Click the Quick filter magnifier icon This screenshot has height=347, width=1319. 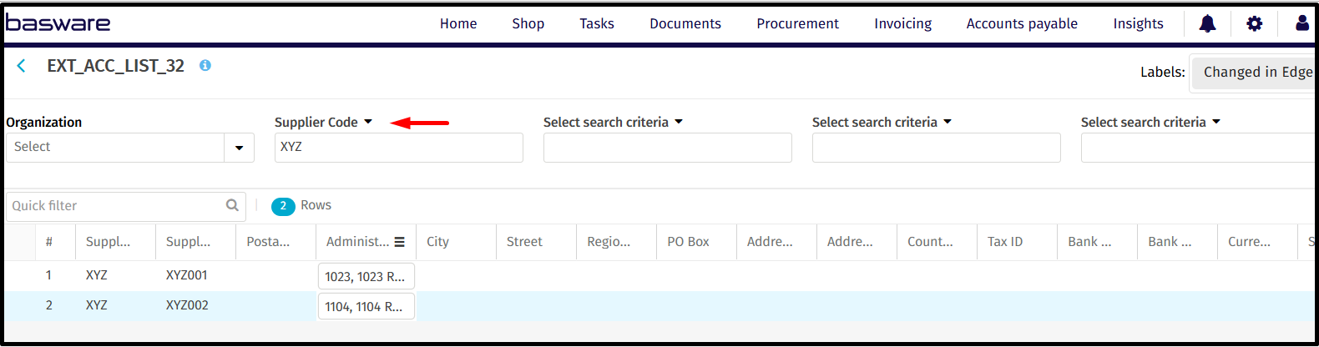click(x=232, y=205)
